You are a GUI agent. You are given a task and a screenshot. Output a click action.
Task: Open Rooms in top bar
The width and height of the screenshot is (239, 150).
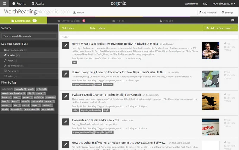(x=19, y=3)
